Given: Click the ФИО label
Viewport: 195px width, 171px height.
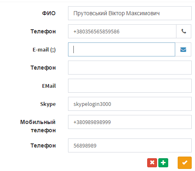Looking at the screenshot, I should [x=49, y=13].
